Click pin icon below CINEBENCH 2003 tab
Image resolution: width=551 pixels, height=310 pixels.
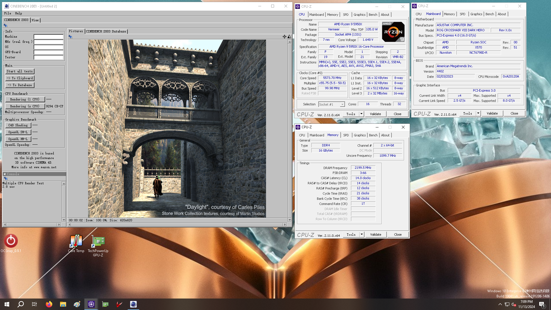pos(5,26)
